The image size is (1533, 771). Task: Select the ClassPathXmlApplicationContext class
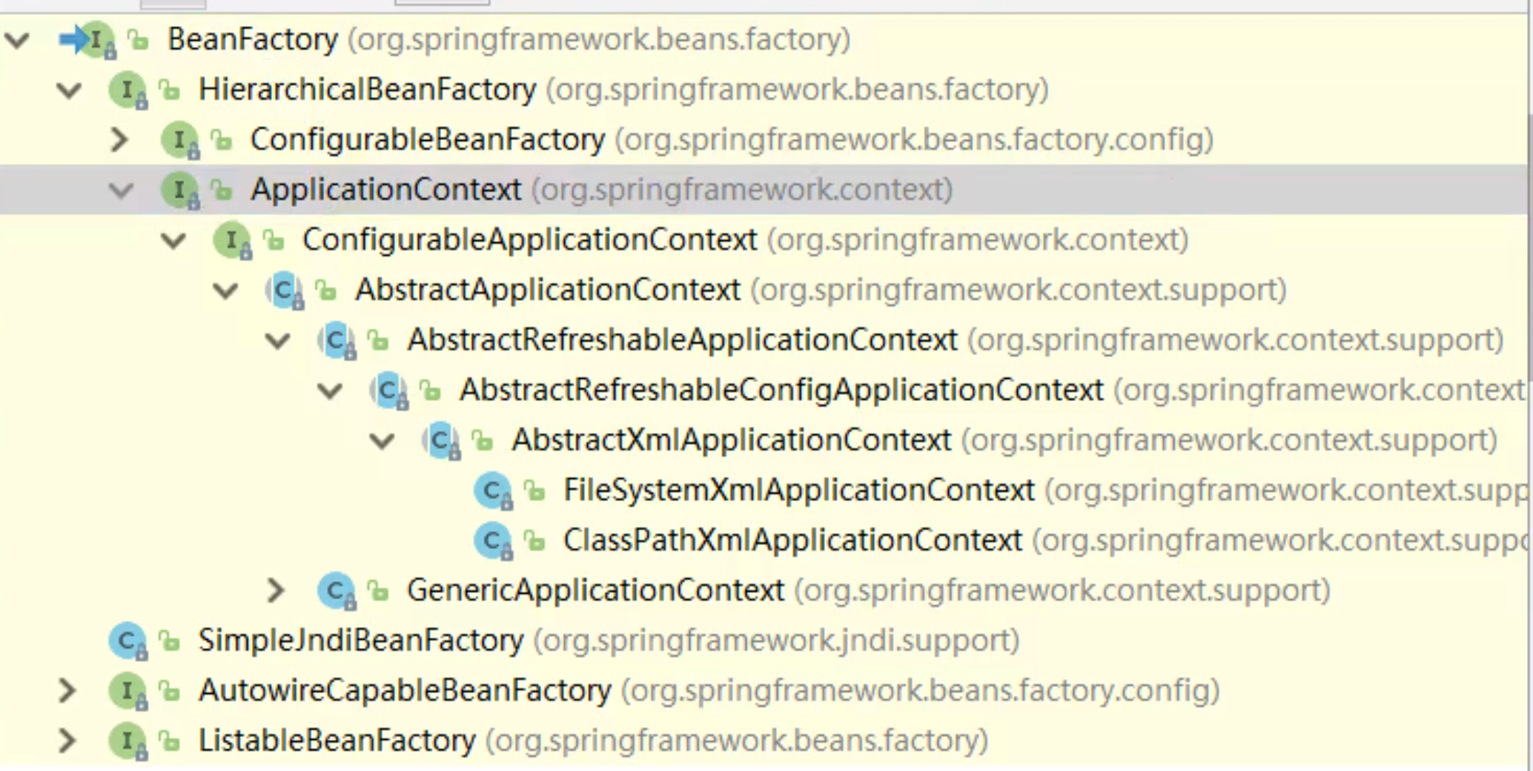coord(764,540)
